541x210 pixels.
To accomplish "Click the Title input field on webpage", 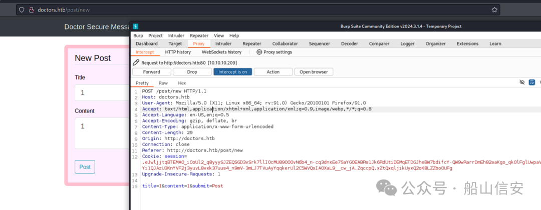I will [x=102, y=92].
